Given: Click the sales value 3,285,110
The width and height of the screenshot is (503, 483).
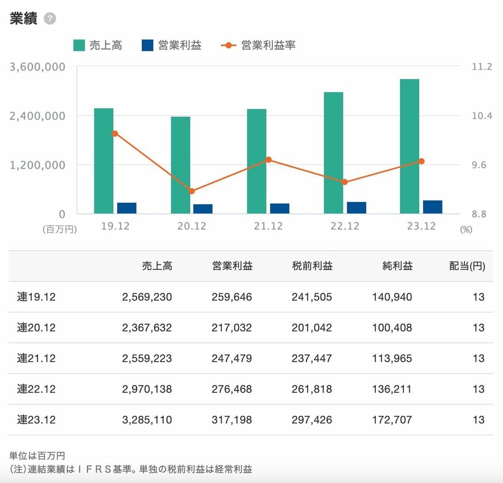Looking at the screenshot, I should (147, 420).
